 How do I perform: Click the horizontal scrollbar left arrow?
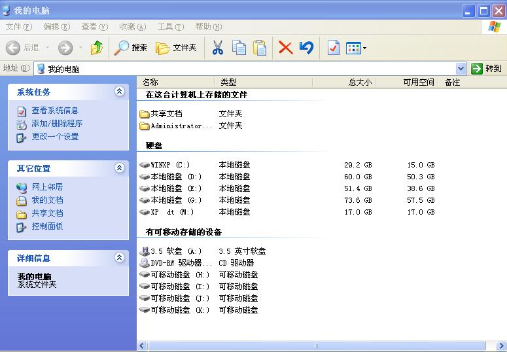pyautogui.click(x=142, y=346)
